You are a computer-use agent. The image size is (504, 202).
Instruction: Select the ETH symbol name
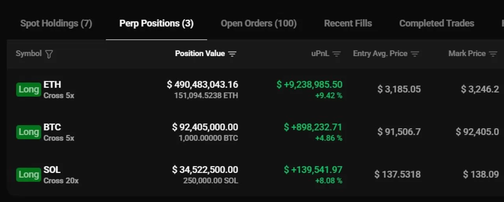[x=52, y=84]
